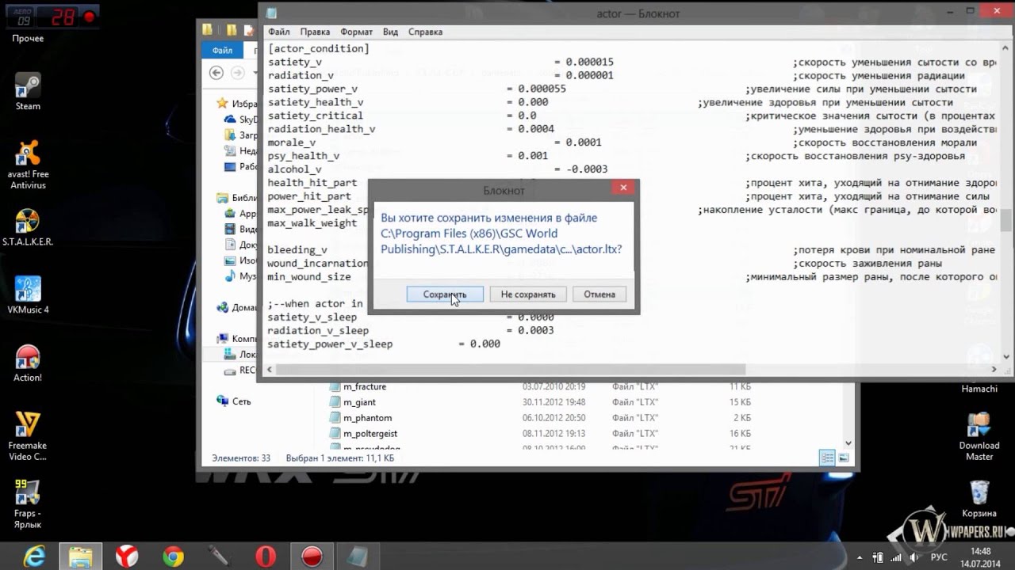
Task: Click the red record button on the taskbar
Action: coord(312,557)
